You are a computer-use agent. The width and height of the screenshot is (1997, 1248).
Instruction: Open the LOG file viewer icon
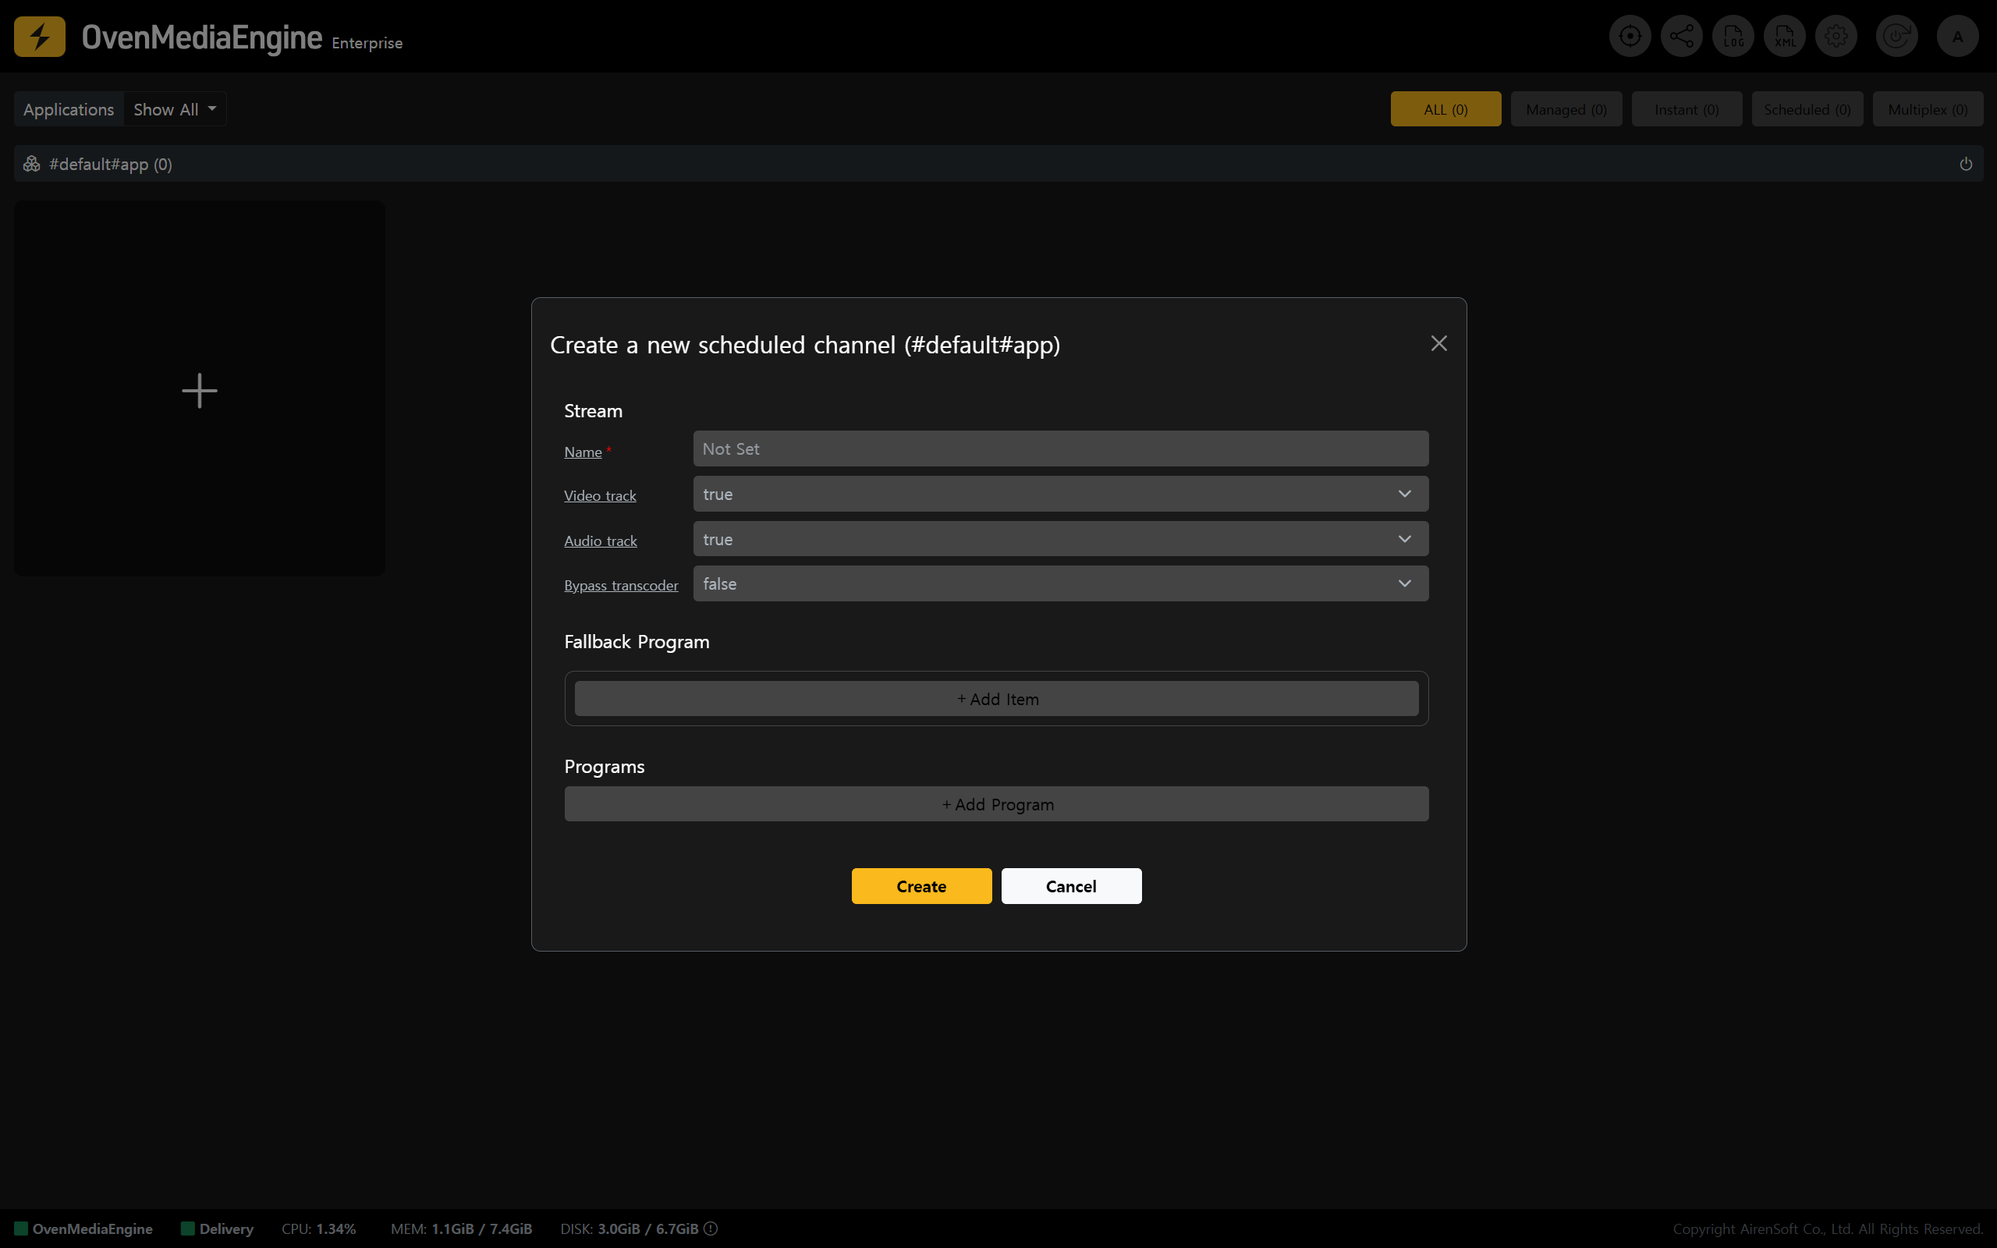[x=1733, y=37]
